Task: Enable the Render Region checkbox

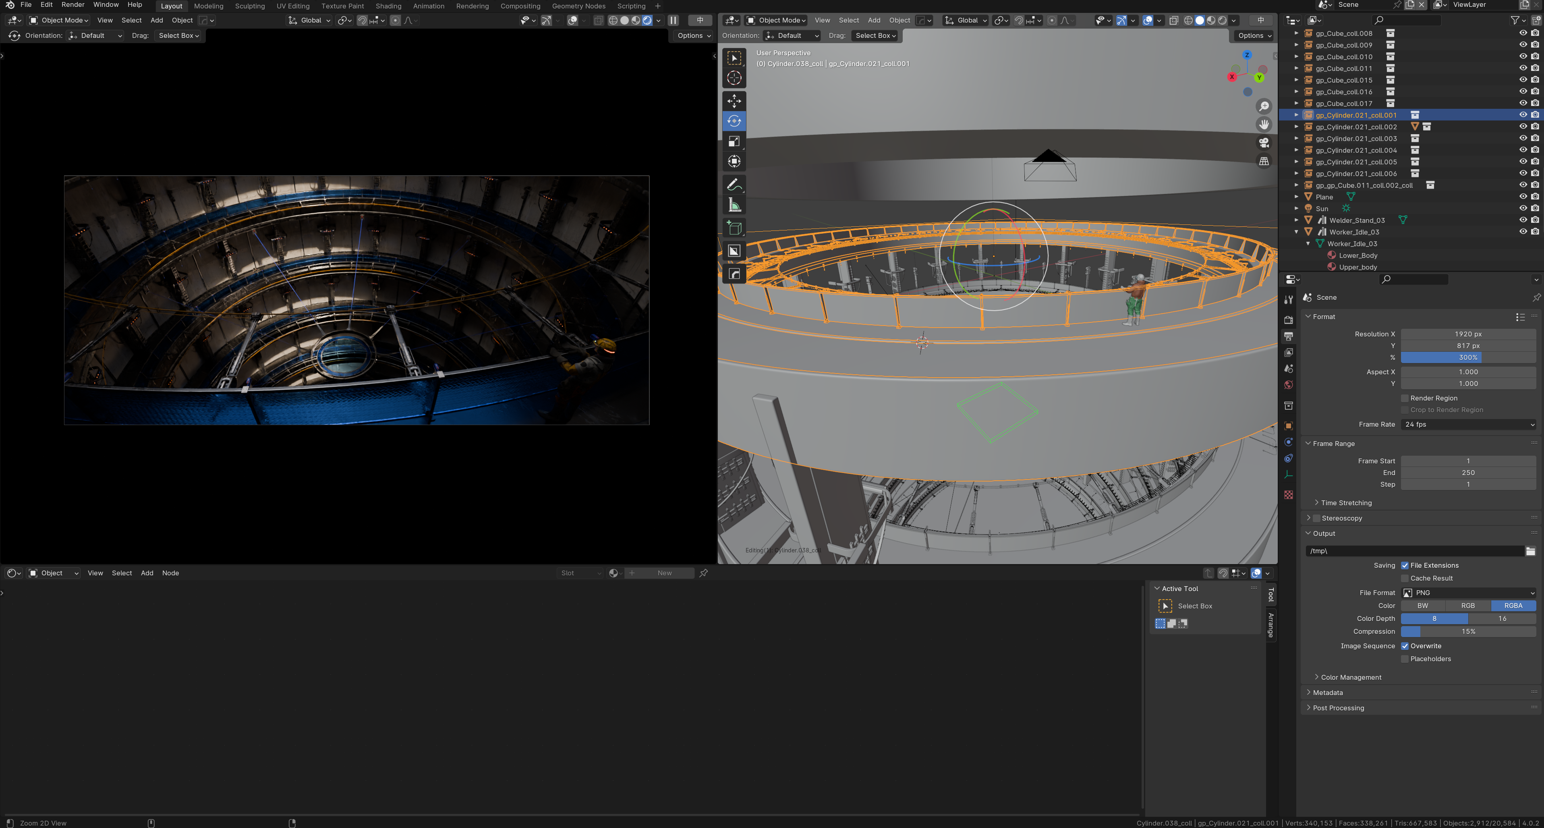Action: pos(1404,398)
